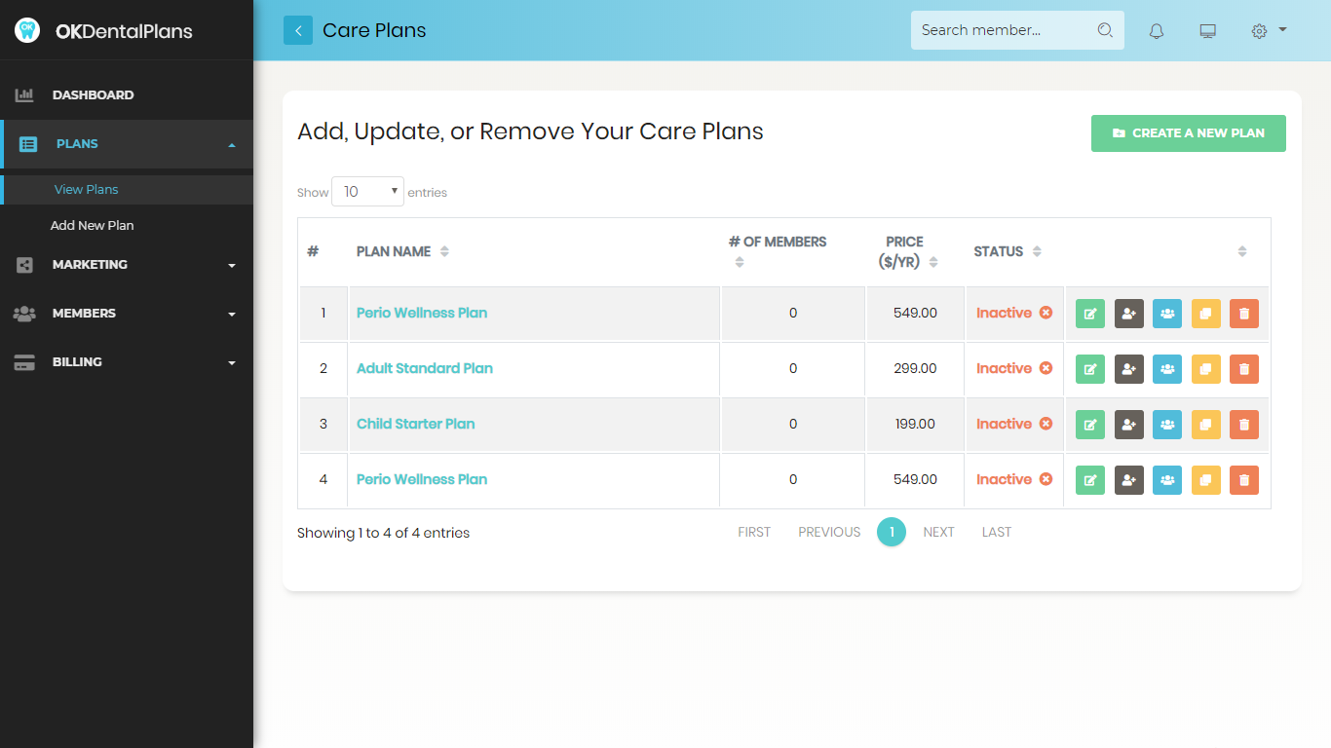View members of plan number 4

tap(1167, 480)
